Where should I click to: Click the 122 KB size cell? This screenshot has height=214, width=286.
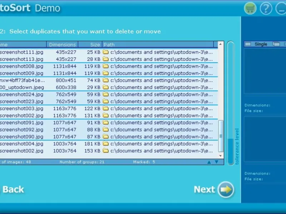(x=92, y=108)
